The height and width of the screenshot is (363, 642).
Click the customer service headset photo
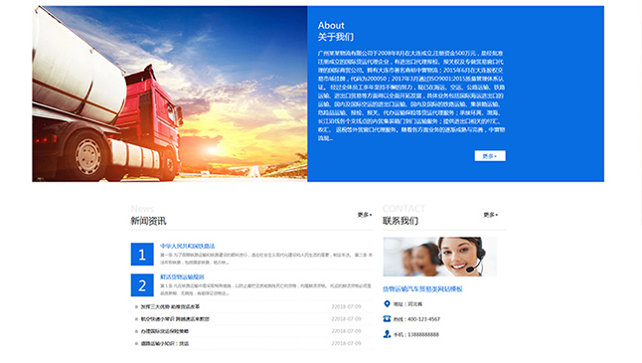tap(439, 257)
